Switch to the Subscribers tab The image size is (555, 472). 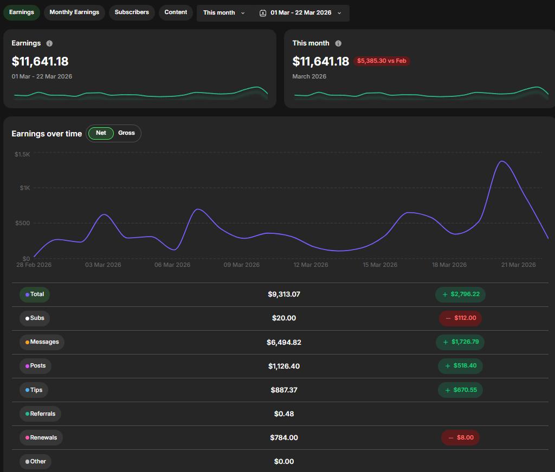[x=132, y=12]
